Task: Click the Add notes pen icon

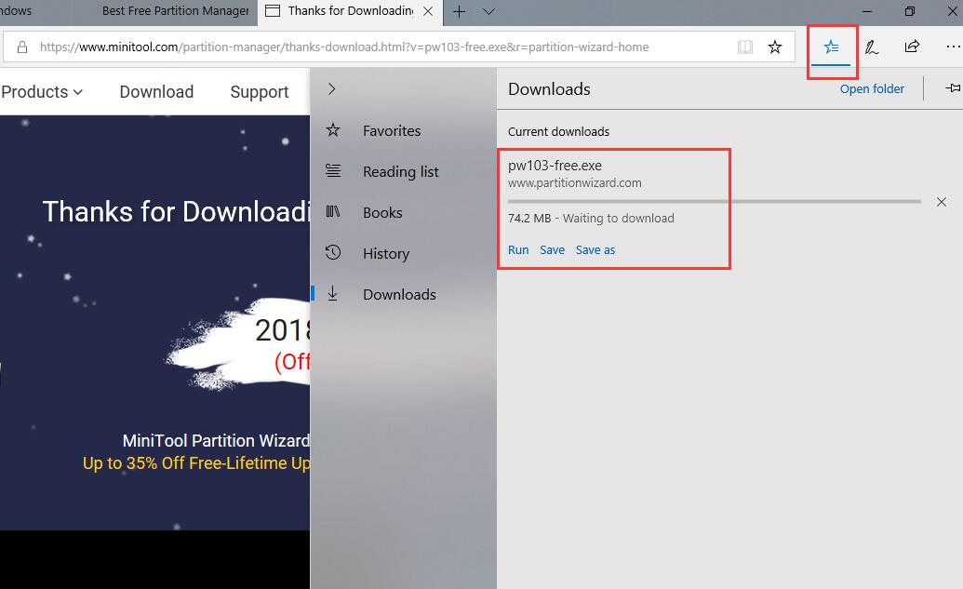Action: [x=871, y=47]
